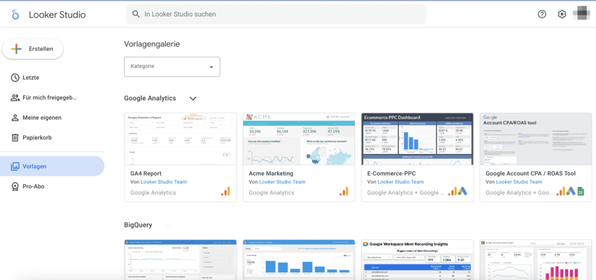Click the Google Analytics icon on E-Commerce-PPC card

[452, 191]
